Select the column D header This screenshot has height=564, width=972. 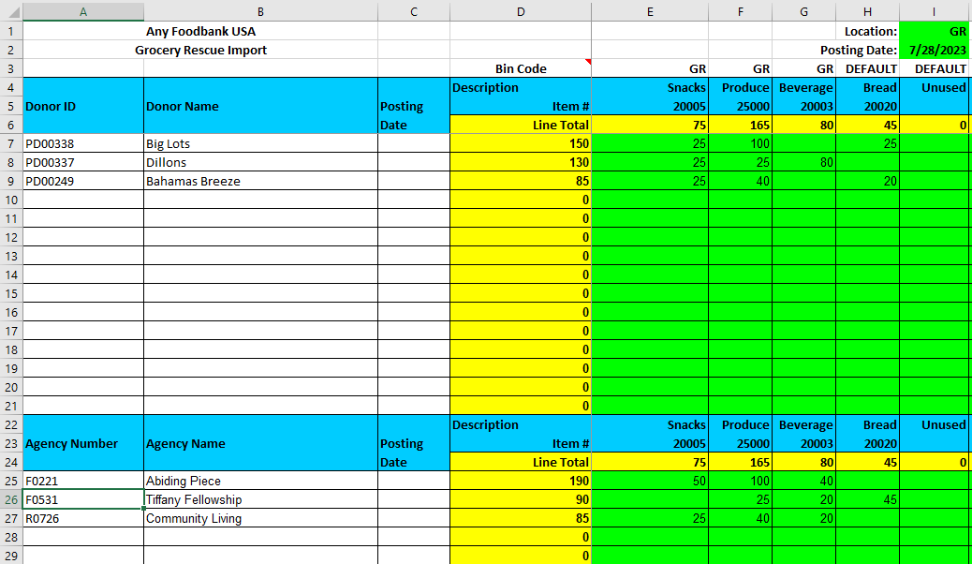tap(521, 11)
